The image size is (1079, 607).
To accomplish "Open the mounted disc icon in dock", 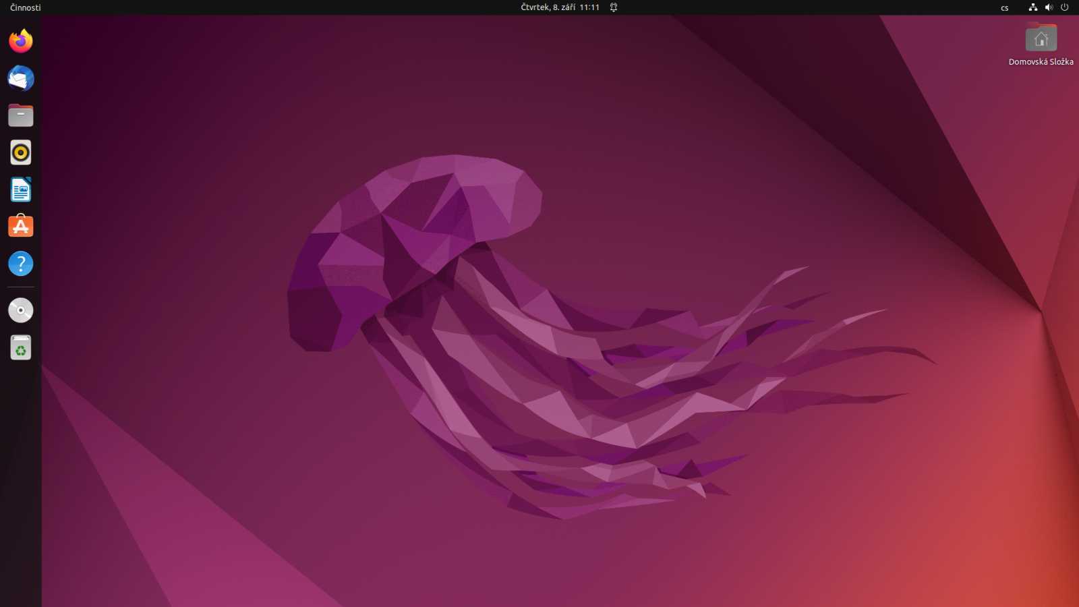I will tap(21, 310).
